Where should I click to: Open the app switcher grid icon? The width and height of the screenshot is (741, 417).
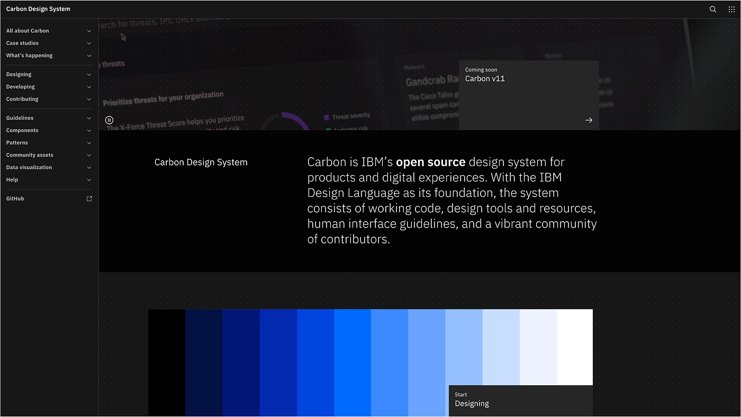pyautogui.click(x=731, y=9)
